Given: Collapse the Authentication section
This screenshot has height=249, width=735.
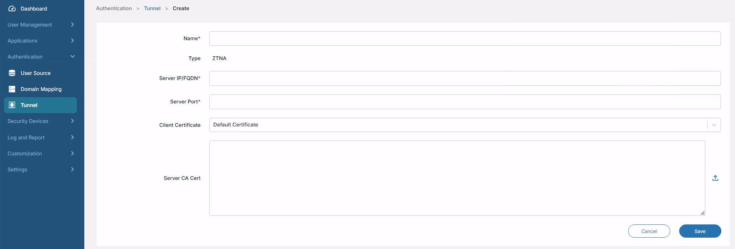Looking at the screenshot, I should pyautogui.click(x=72, y=57).
